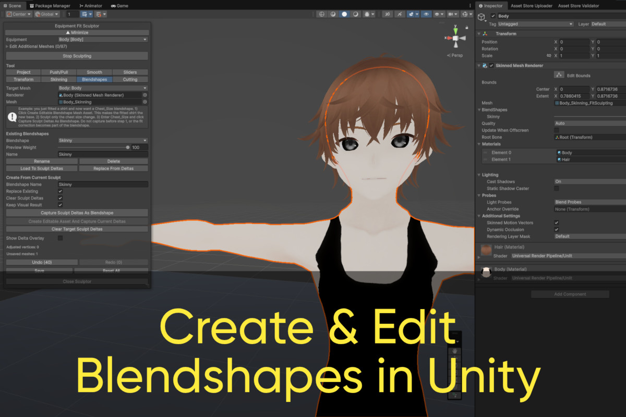The image size is (626, 417).
Task: Click Load To Sculpt Deltas button
Action: coord(42,168)
